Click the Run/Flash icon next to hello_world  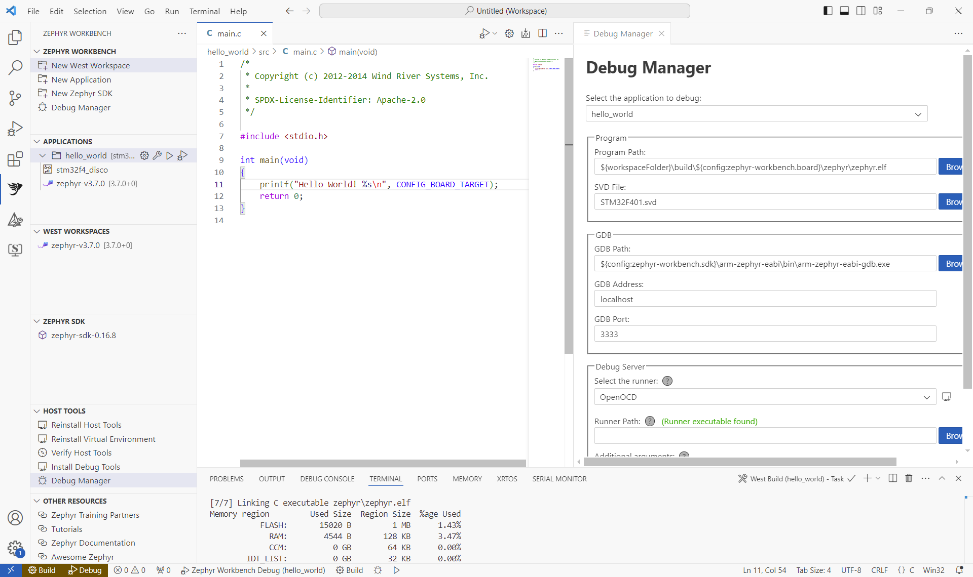click(169, 155)
